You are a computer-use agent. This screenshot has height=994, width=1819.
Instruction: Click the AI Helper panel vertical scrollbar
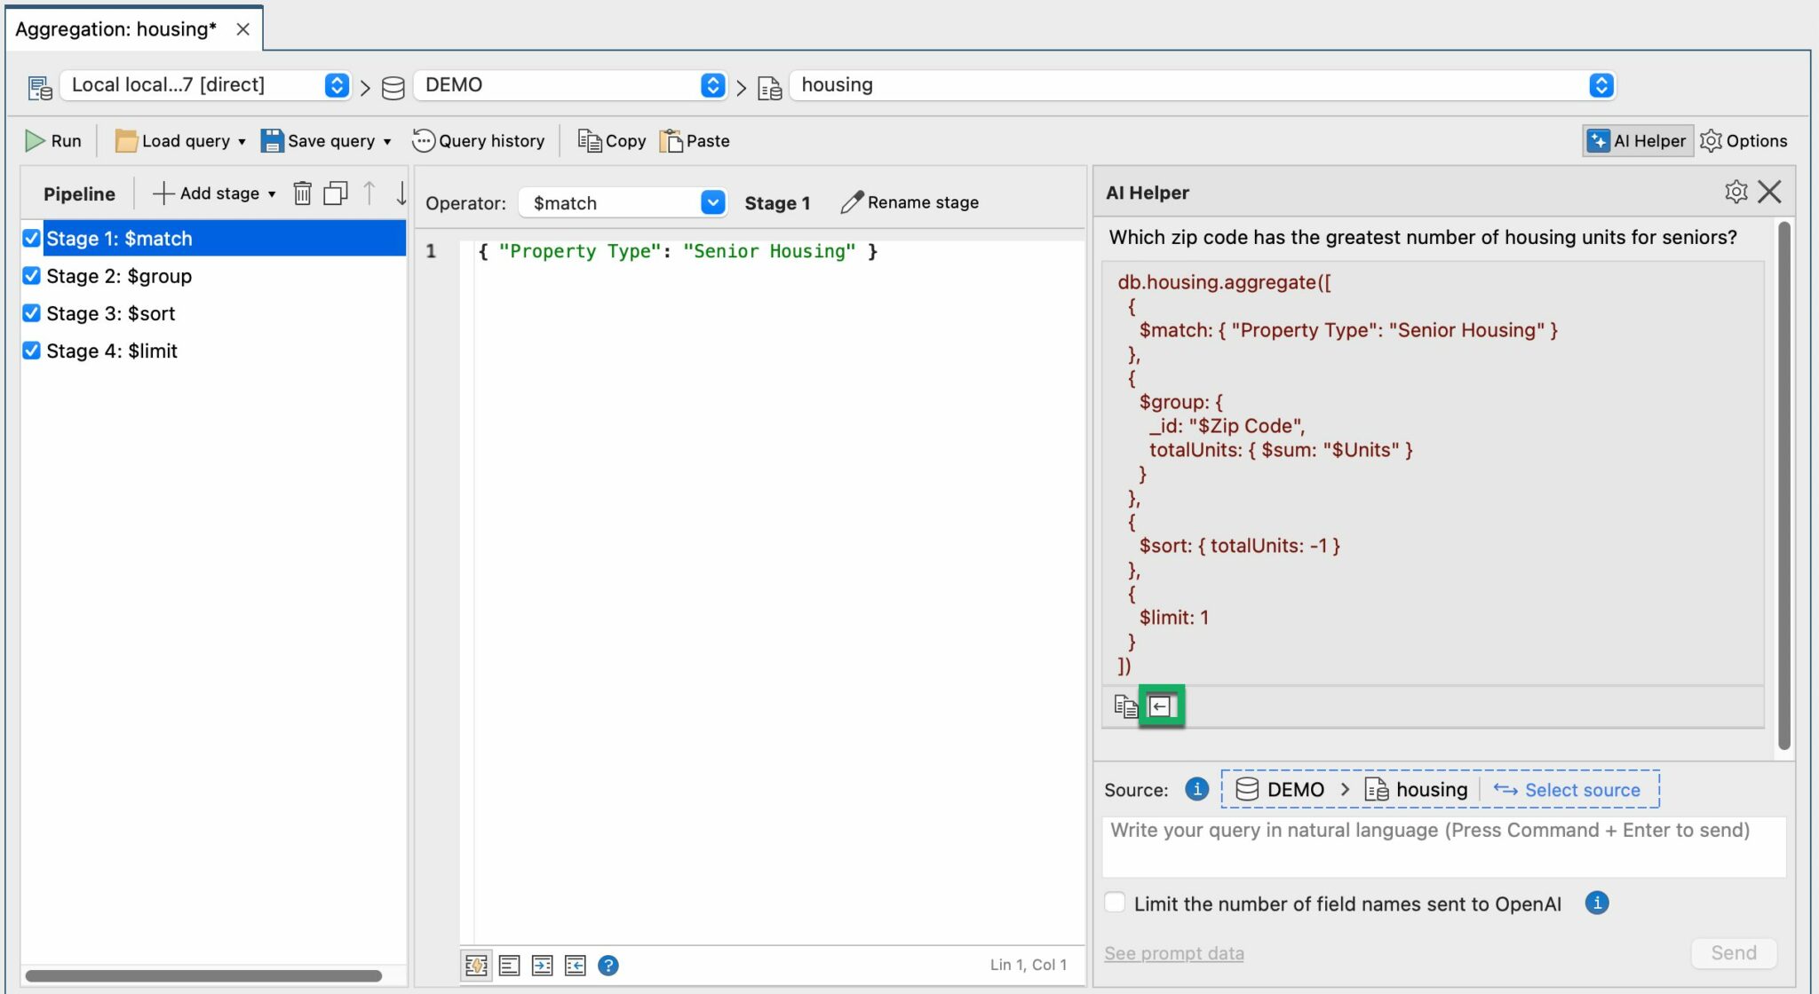[1783, 485]
